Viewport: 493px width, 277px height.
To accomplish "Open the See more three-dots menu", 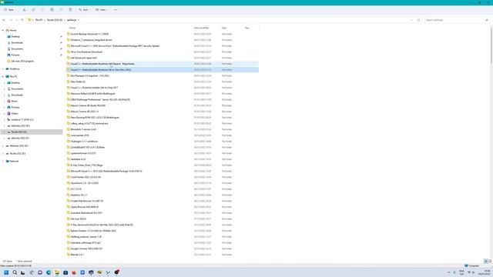I will 116,10.
